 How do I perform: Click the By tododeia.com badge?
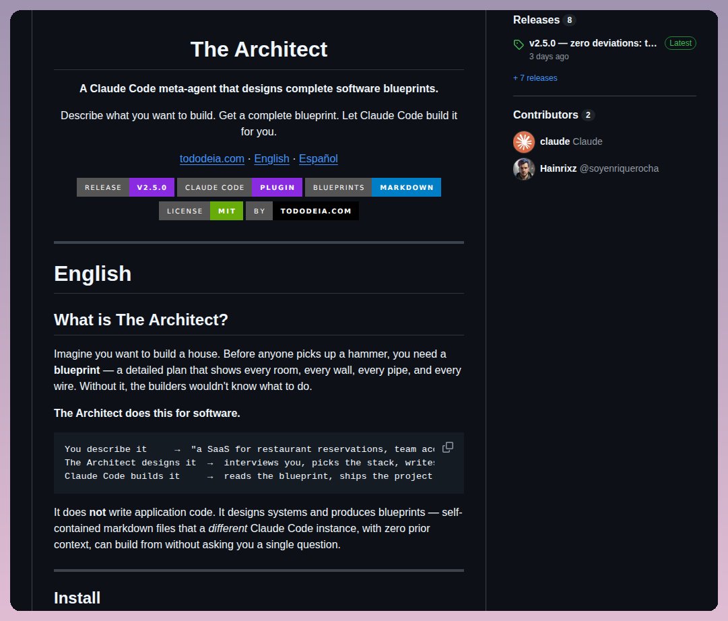pos(302,211)
